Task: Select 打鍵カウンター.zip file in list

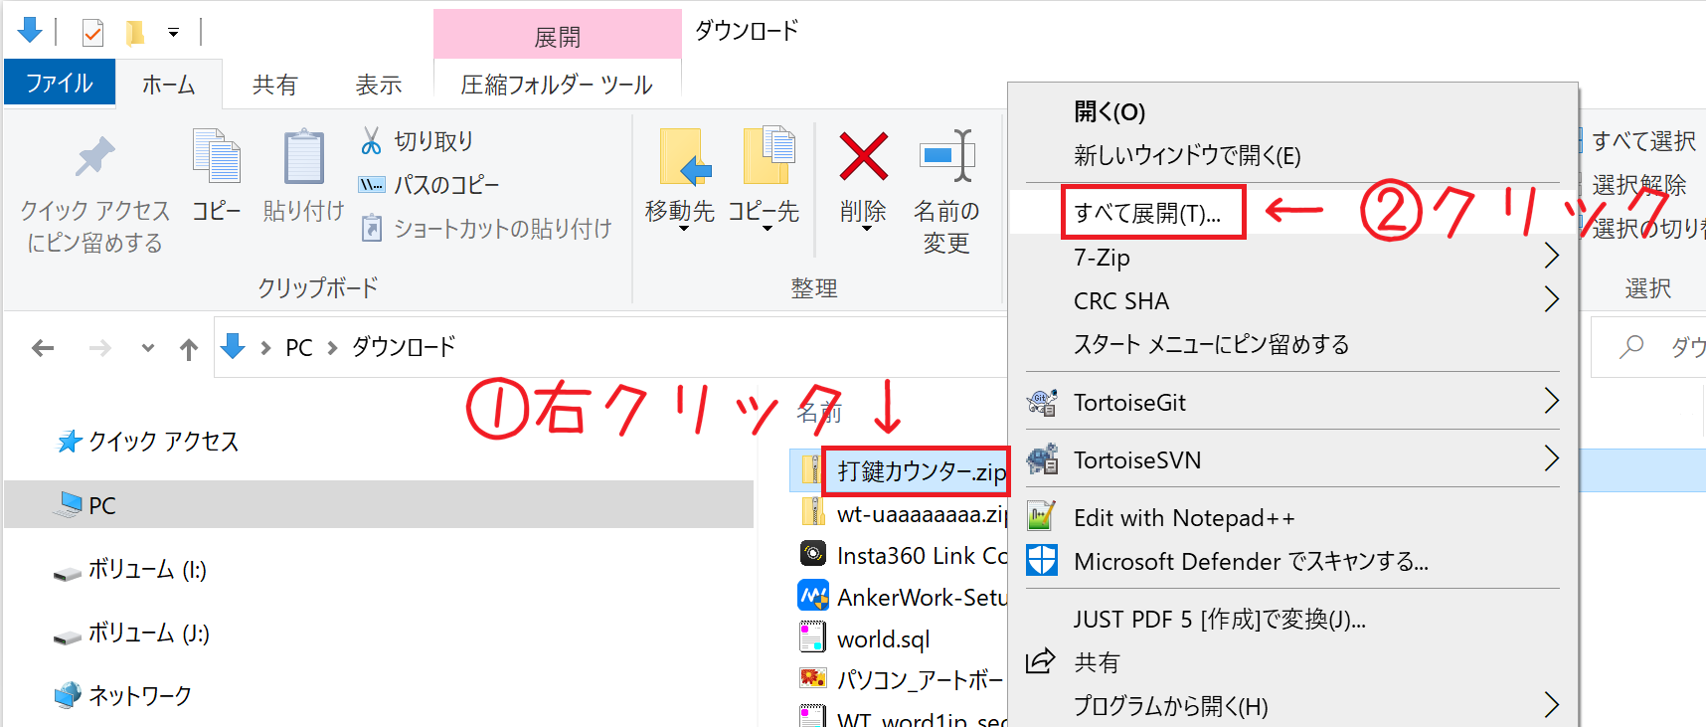Action: 920,471
